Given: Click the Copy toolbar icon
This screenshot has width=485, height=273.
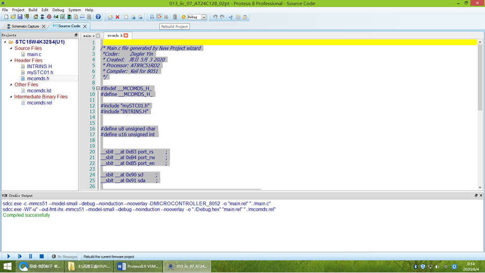Looking at the screenshot, I should [x=238, y=17].
